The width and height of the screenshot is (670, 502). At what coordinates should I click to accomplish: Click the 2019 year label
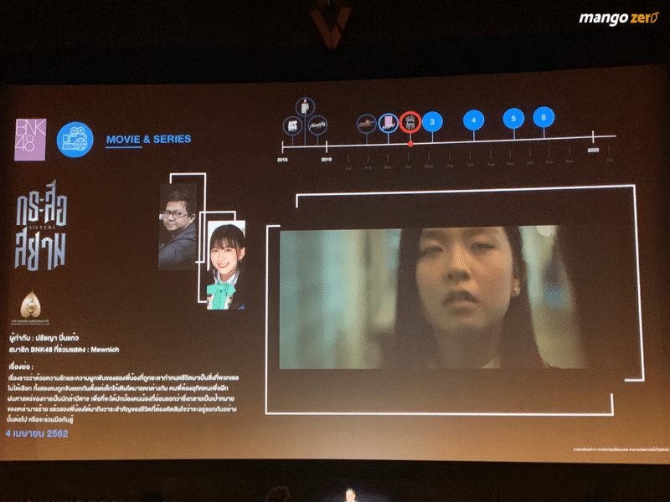coord(327,159)
